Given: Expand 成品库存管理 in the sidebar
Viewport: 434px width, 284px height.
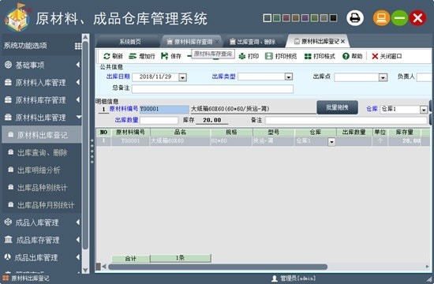Looking at the screenshot, I should pos(42,240).
